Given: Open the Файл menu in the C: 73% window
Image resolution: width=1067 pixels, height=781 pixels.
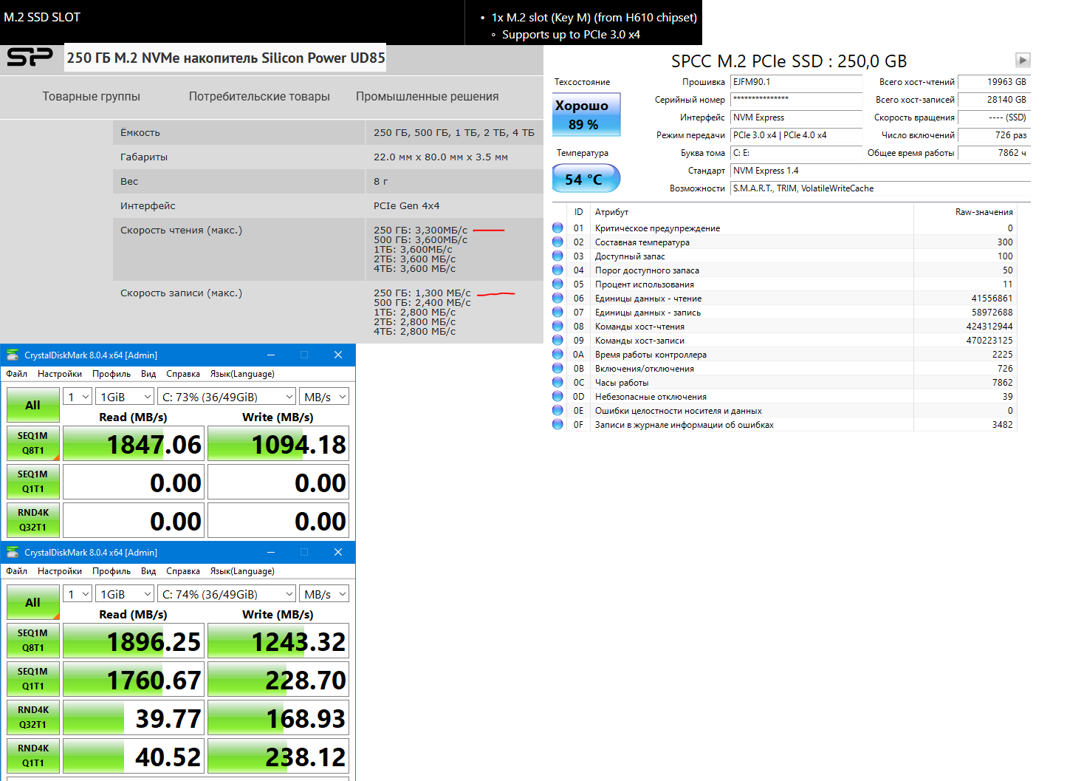Looking at the screenshot, I should [x=16, y=374].
